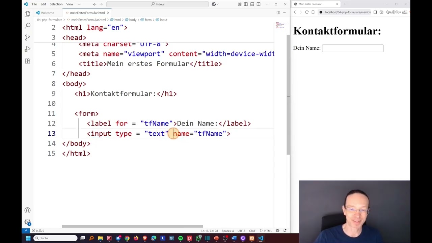Viewport: 432px width, 243px height.
Task: Go back with the title bar arrow
Action: 94,4
